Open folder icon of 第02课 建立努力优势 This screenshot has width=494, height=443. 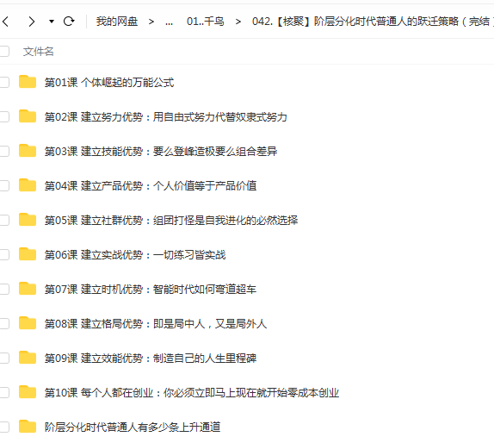pos(28,116)
